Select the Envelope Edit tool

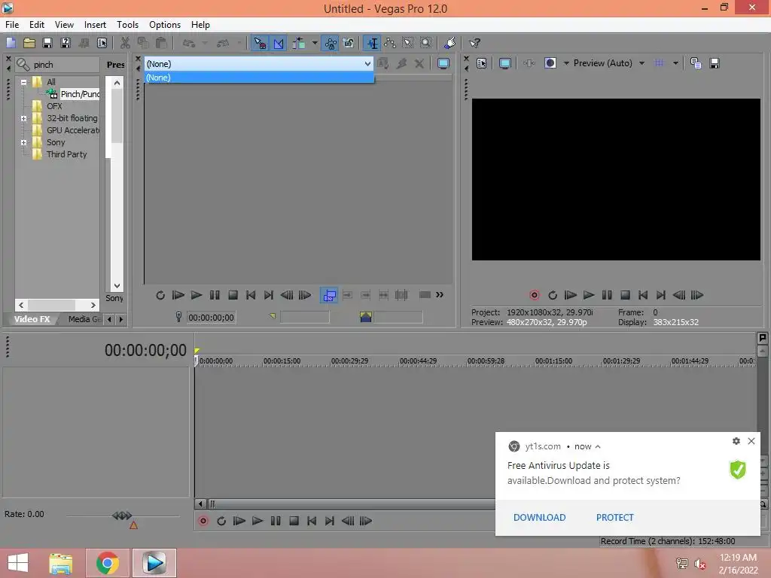[390, 43]
